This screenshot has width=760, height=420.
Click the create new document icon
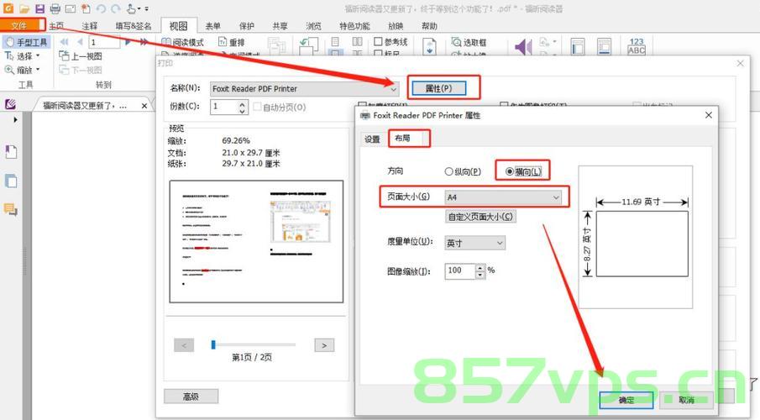pos(86,8)
